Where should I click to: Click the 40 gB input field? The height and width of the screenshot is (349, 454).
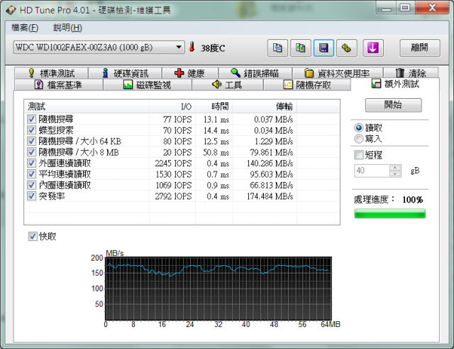point(372,171)
